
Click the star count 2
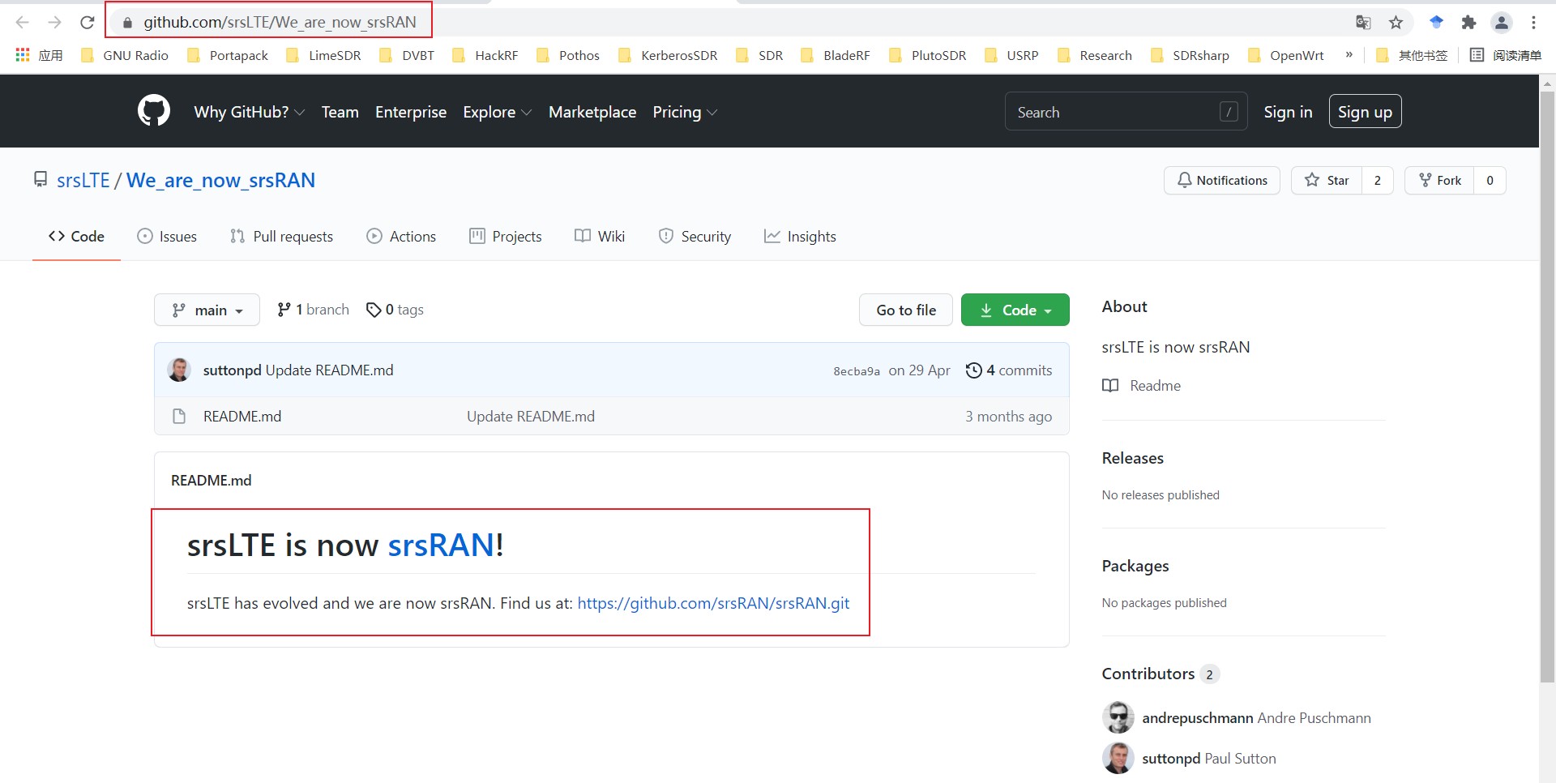[x=1377, y=180]
